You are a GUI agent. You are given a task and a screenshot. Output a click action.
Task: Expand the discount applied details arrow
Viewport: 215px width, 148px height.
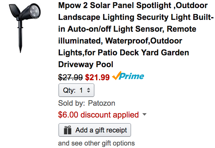coord(144,114)
